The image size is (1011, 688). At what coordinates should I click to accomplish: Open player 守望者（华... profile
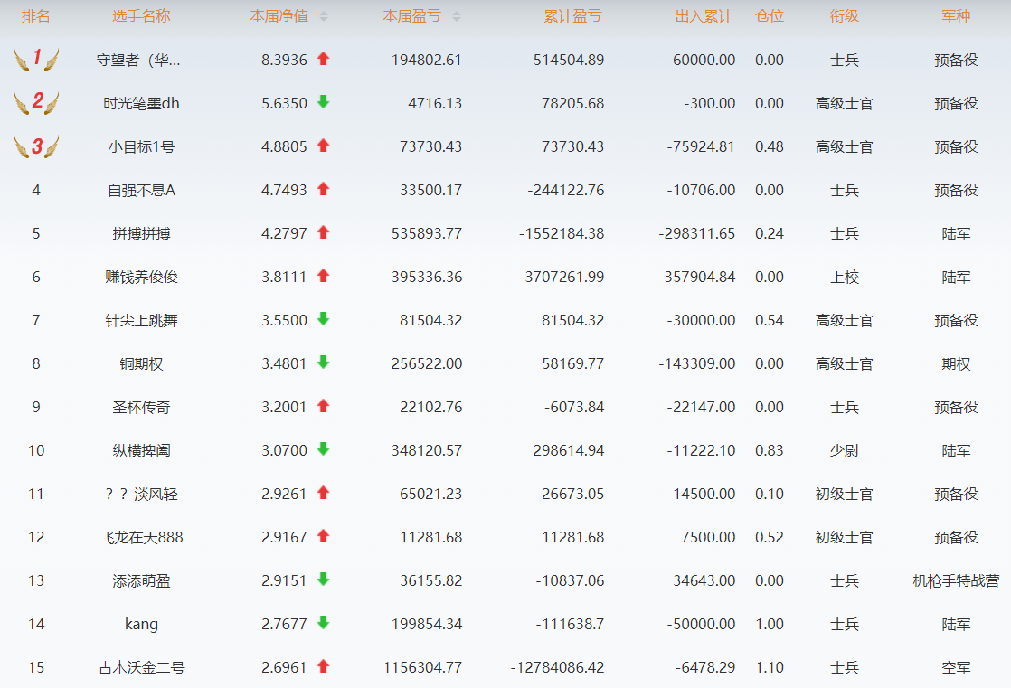[138, 60]
